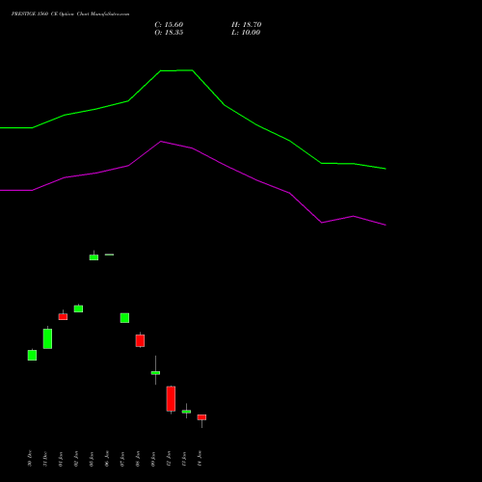
Task: Click the close value C: 15.60
Action: 169,25
